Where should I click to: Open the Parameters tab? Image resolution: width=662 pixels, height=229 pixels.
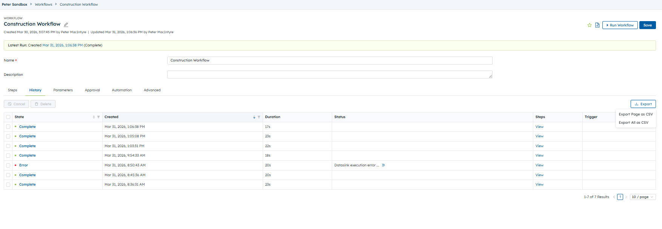click(x=63, y=90)
